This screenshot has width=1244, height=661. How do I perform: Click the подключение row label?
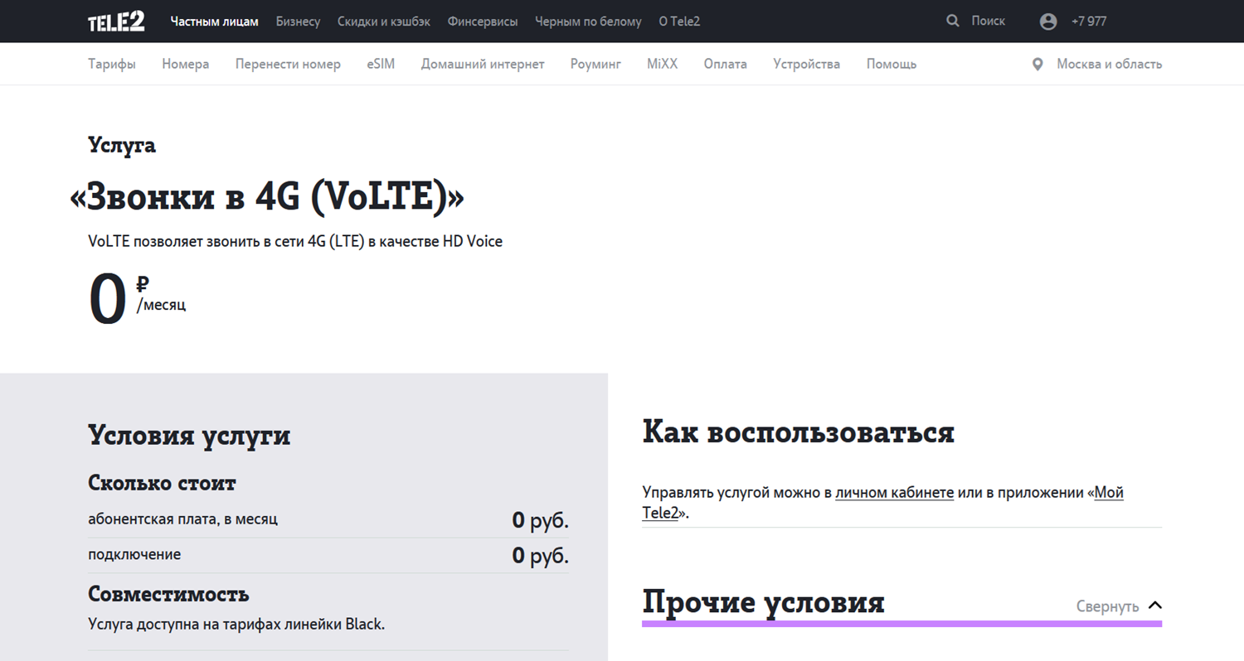pos(134,555)
